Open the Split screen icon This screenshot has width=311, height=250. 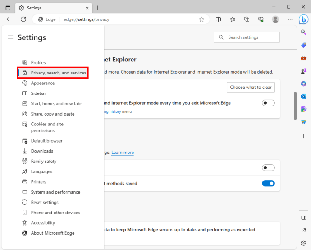tap(218, 19)
